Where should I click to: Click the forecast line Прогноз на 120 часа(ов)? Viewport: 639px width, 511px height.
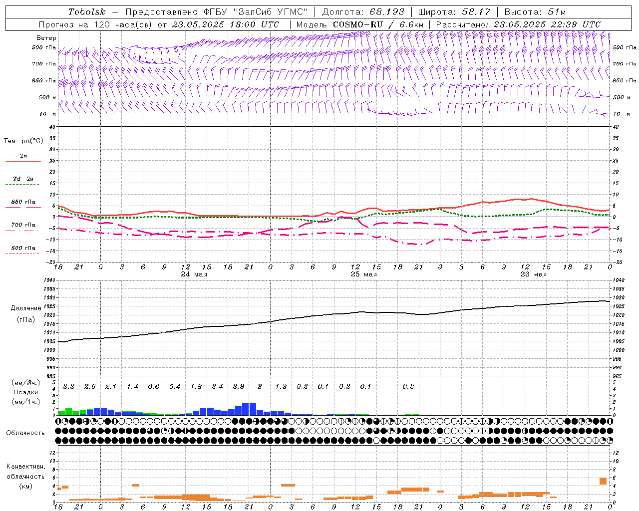pos(96,24)
